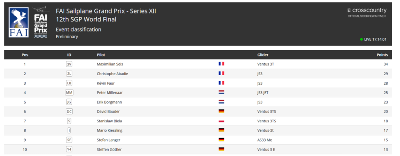400x156 pixels.
Task: Select the Y4 glider ID badge
Action: tap(69, 150)
